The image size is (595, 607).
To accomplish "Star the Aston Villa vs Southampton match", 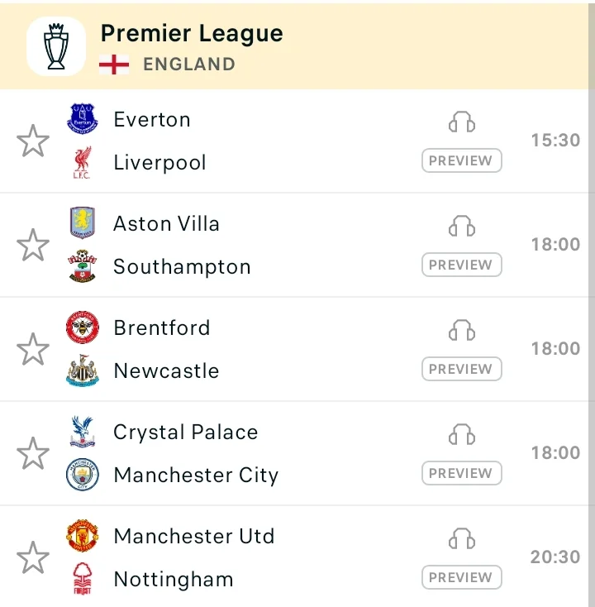I will coord(33,245).
